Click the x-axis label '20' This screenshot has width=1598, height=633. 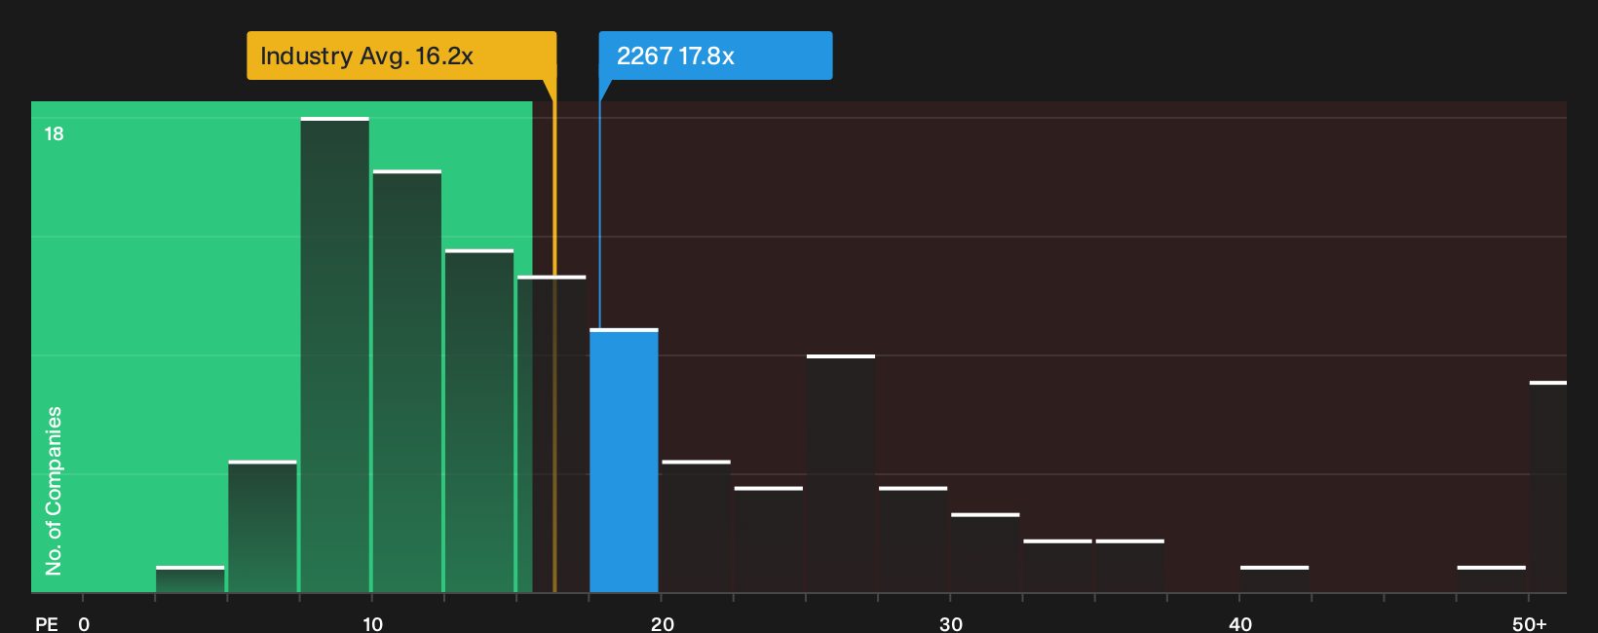point(663,624)
